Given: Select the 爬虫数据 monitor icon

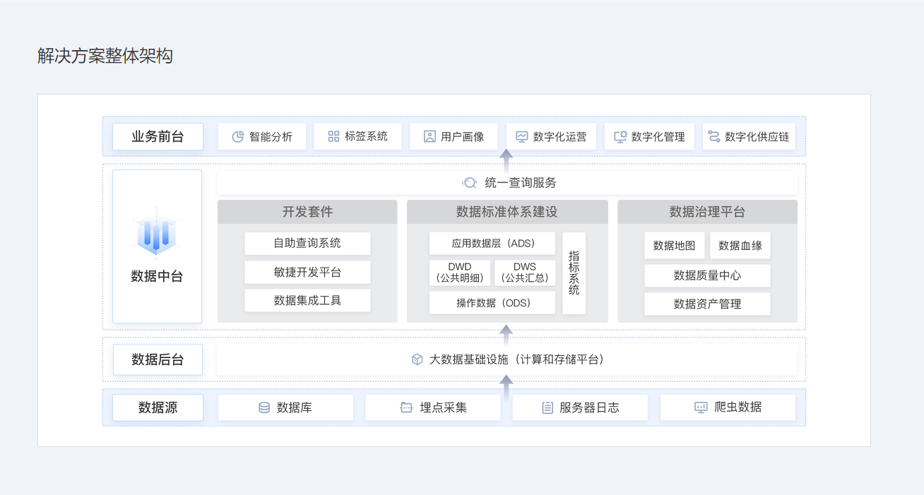Looking at the screenshot, I should [x=700, y=407].
